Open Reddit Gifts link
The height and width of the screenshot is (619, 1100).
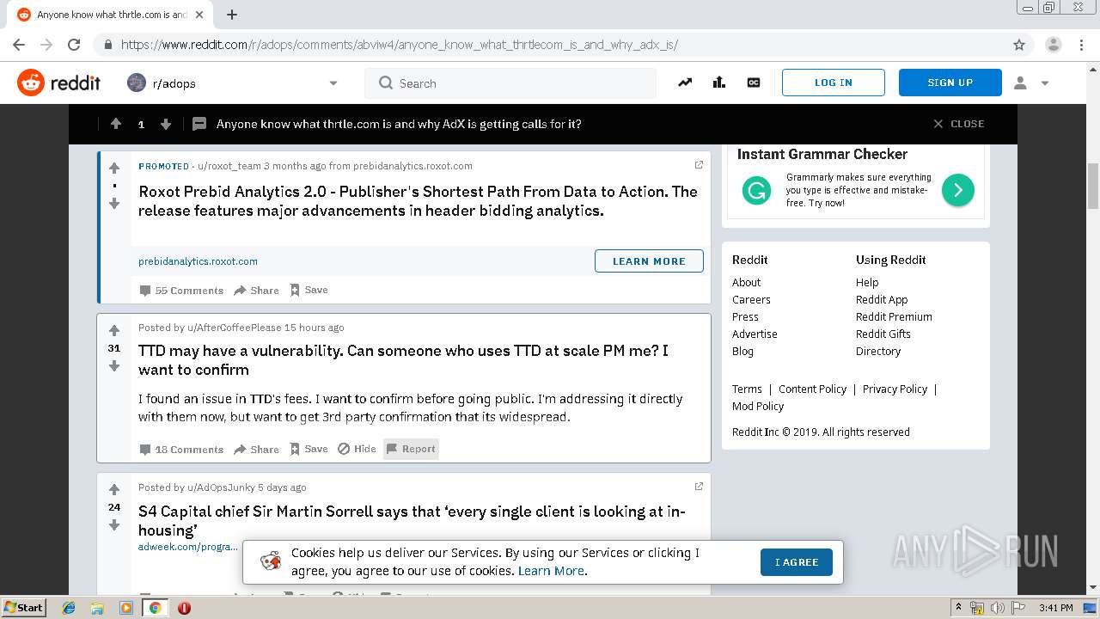coord(883,334)
